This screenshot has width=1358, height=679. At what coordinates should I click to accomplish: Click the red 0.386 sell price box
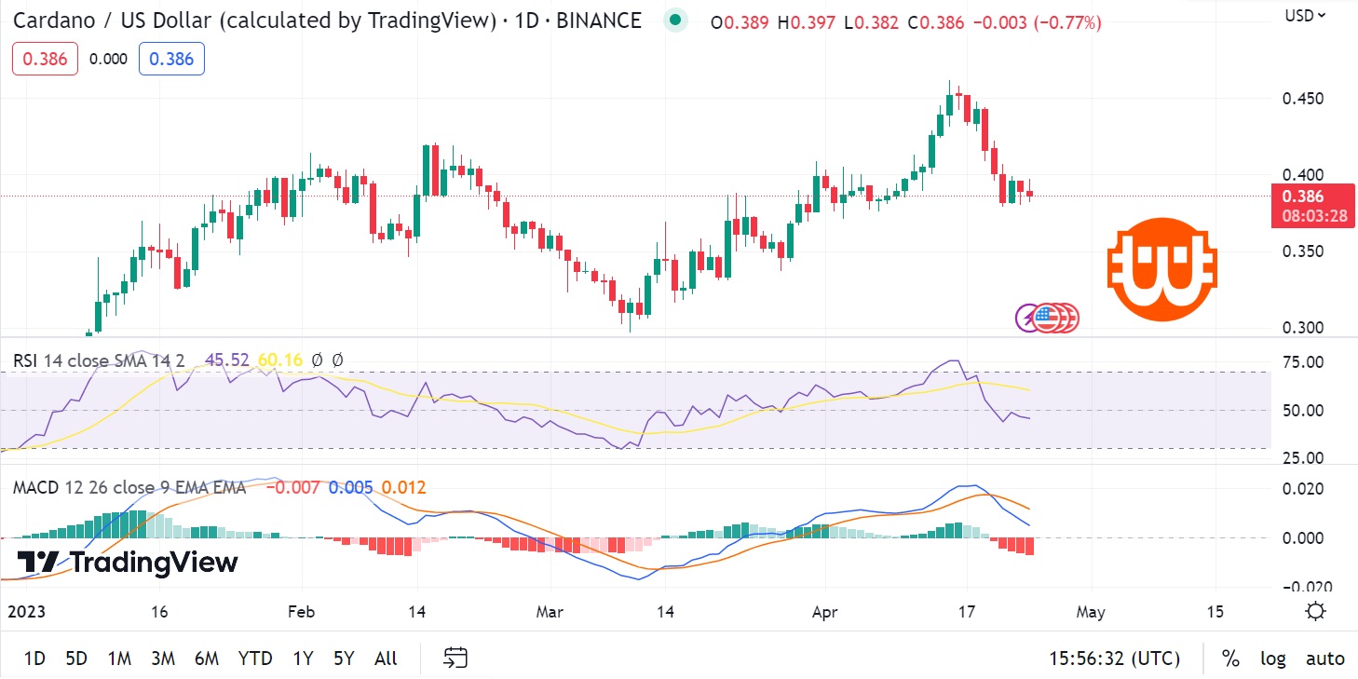pyautogui.click(x=45, y=59)
